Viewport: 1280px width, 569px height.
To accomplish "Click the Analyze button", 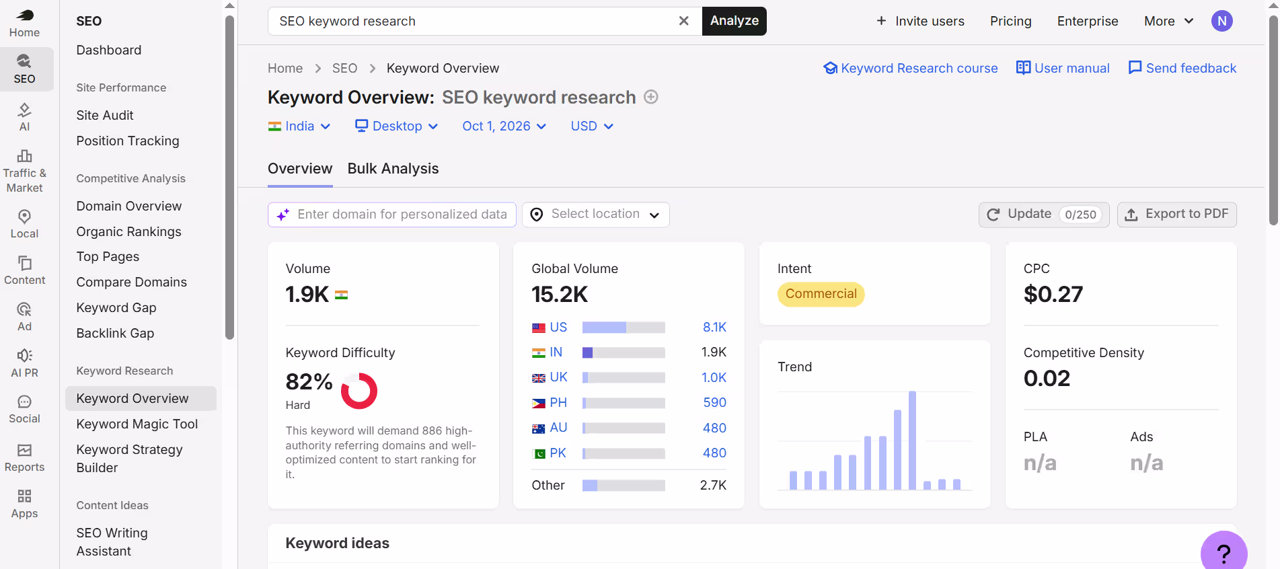I will click(734, 21).
